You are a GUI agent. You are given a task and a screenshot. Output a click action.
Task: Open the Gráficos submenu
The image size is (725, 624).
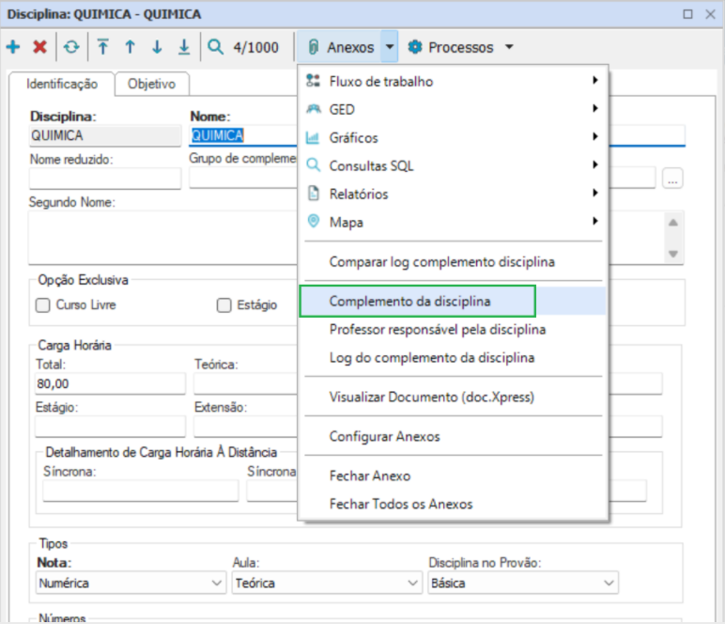pos(453,138)
